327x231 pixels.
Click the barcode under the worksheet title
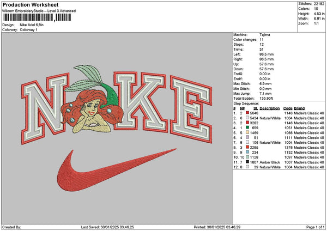click(x=38, y=17)
